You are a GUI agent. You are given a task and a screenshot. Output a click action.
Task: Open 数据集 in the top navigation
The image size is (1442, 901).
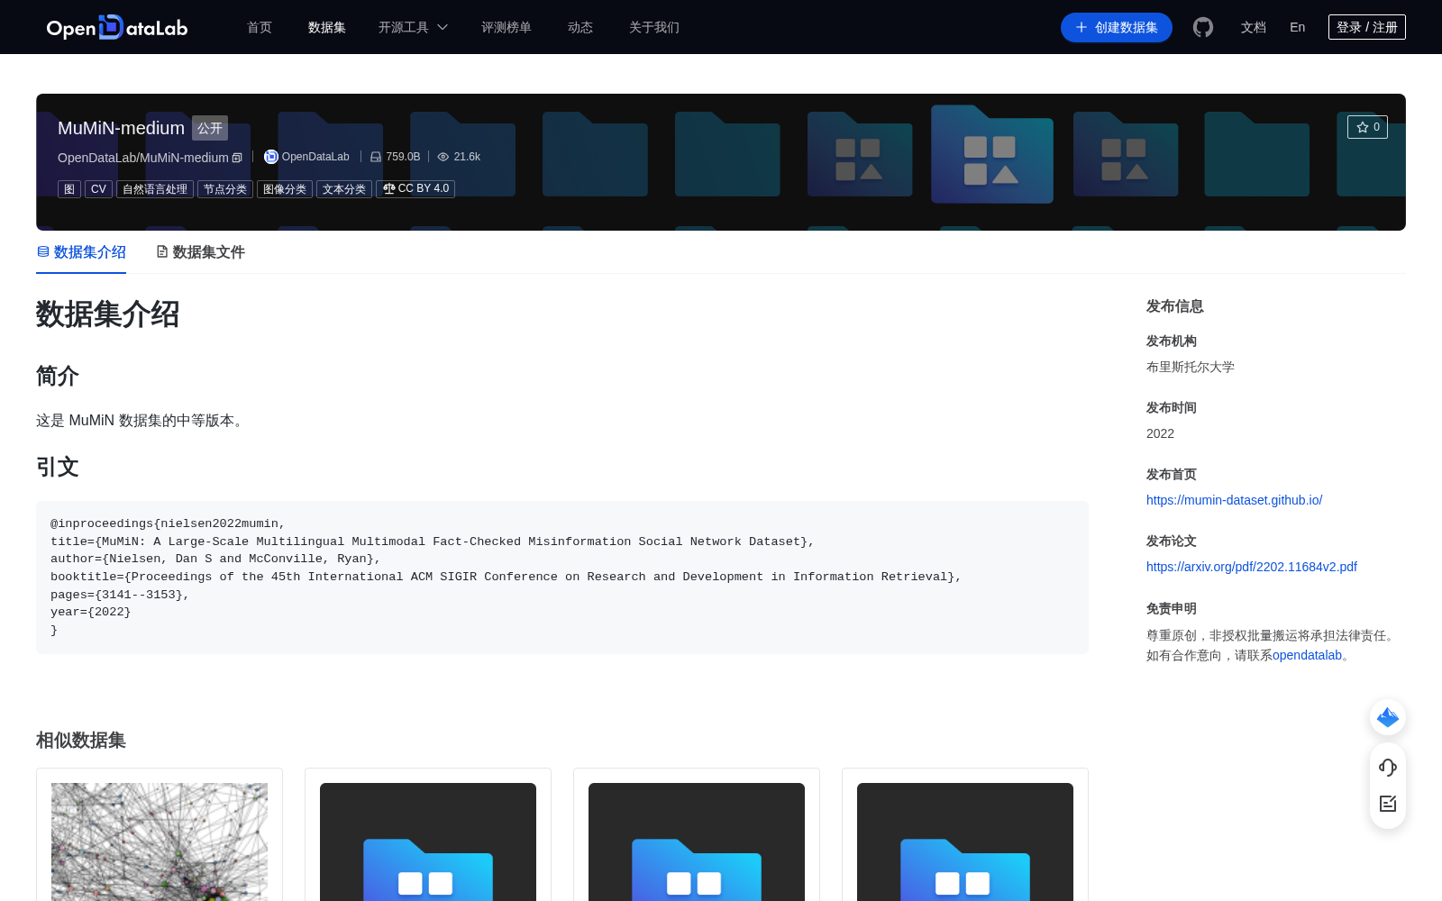(327, 27)
